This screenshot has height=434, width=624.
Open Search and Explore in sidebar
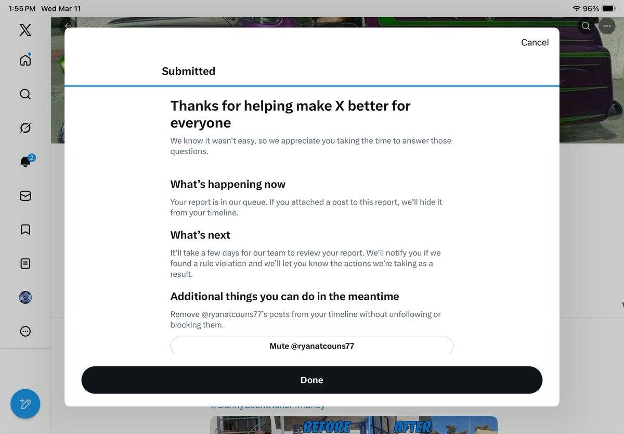pos(25,94)
